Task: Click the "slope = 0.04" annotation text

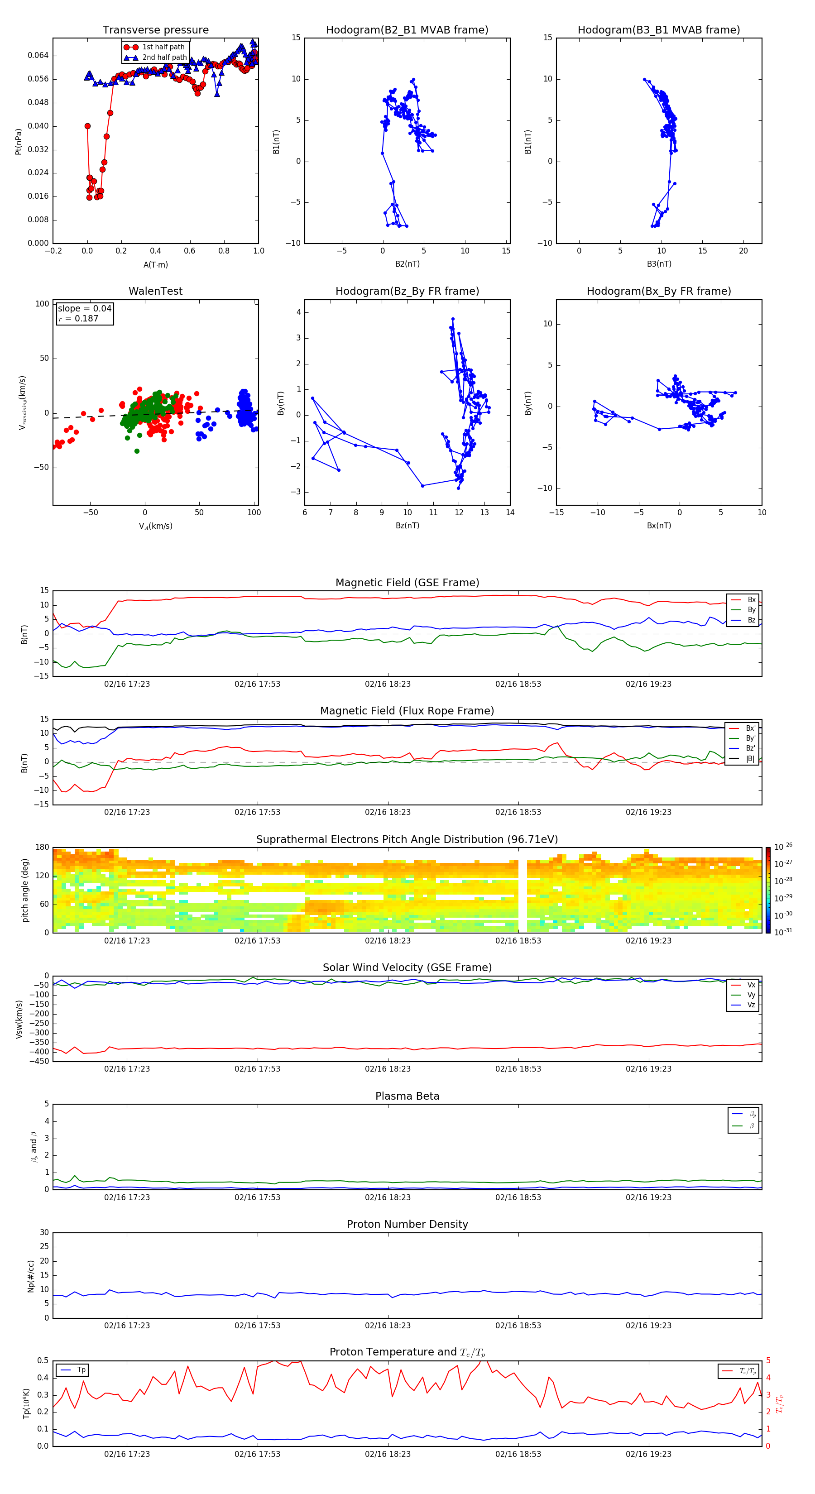Action: (x=85, y=309)
